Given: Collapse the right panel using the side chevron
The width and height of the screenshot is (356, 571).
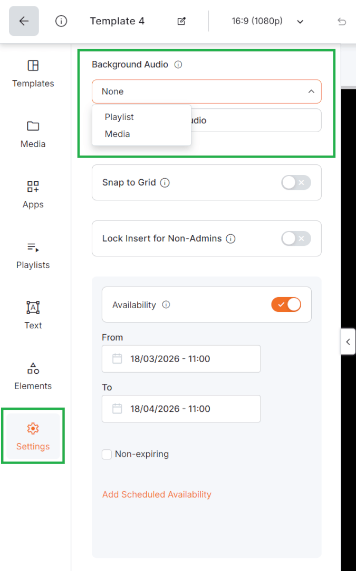Looking at the screenshot, I should [348, 342].
